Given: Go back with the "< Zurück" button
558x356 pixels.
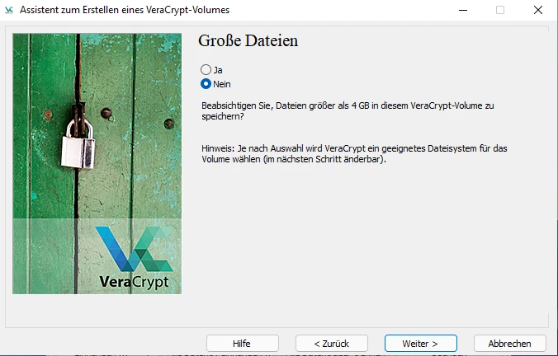Looking at the screenshot, I should (x=331, y=343).
